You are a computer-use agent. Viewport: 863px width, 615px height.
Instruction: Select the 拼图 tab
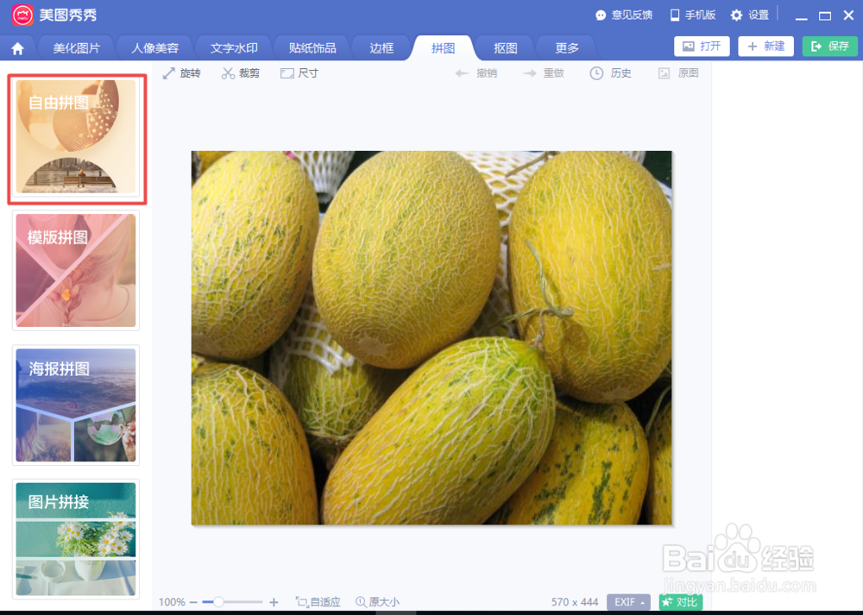[443, 48]
